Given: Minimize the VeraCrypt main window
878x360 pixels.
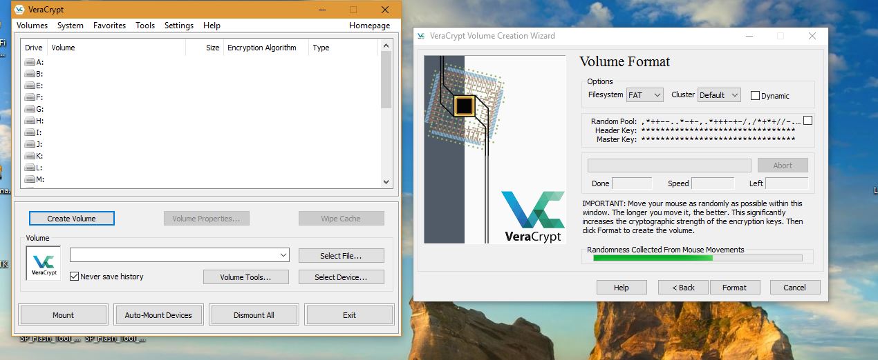Looking at the screenshot, I should pyautogui.click(x=321, y=10).
